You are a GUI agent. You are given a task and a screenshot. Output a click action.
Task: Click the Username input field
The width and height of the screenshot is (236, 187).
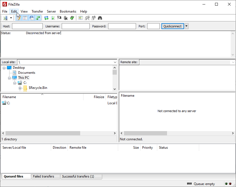(76, 26)
